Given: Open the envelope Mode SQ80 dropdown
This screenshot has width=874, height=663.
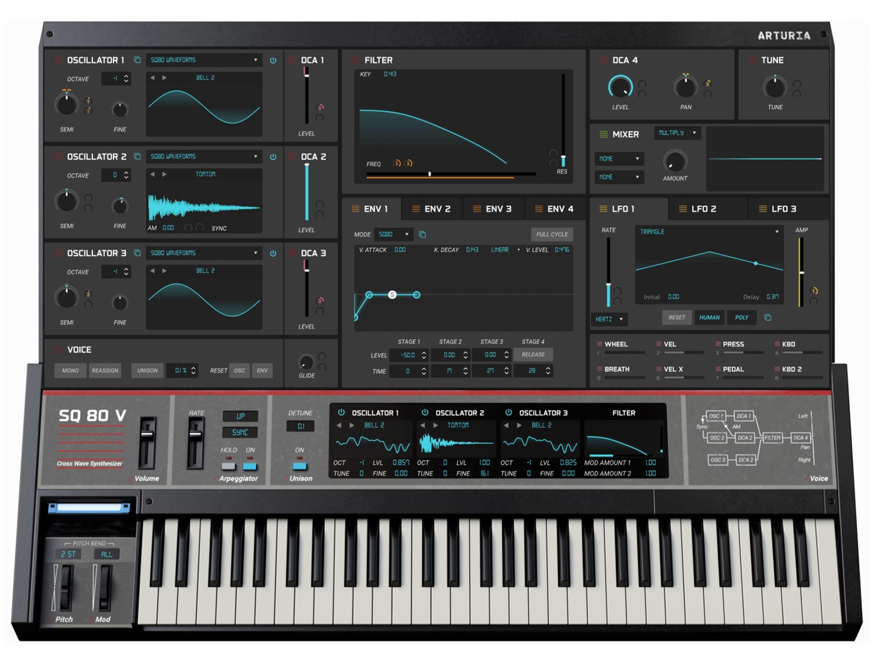Looking at the screenshot, I should point(394,234).
